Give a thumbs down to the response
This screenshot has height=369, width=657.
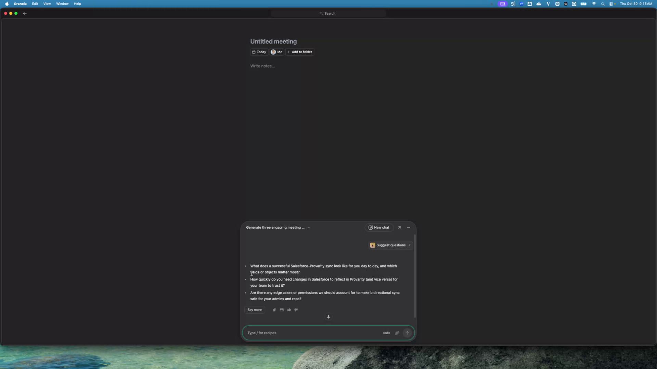coord(296,310)
